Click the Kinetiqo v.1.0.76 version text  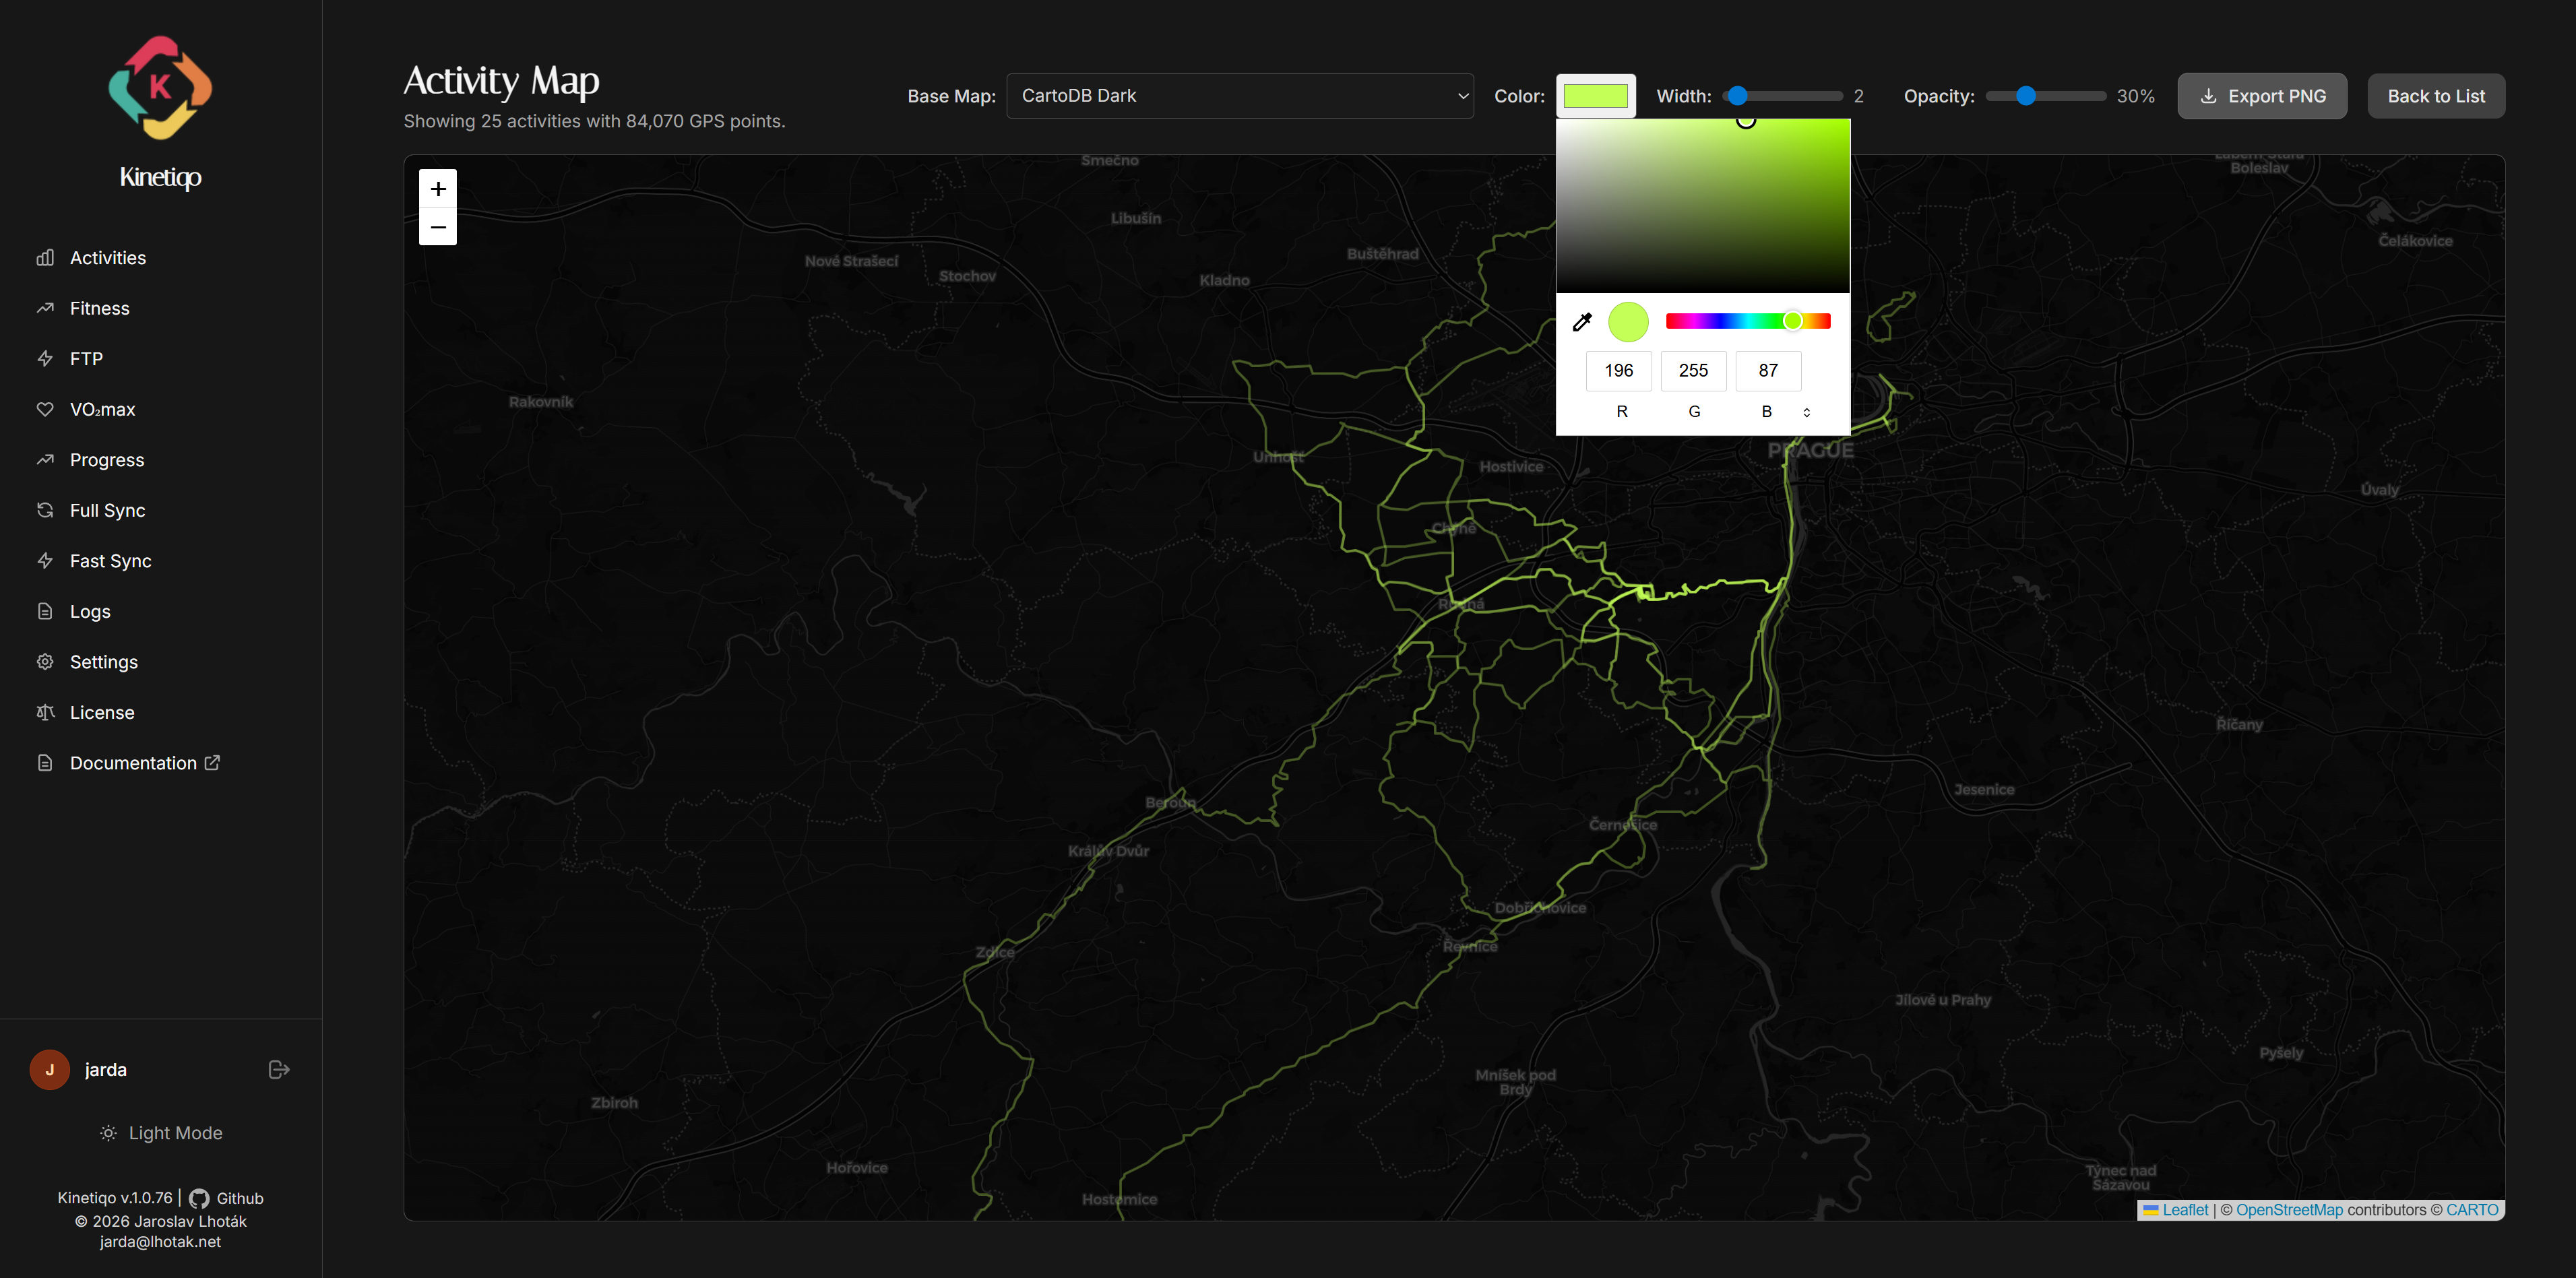pyautogui.click(x=114, y=1198)
